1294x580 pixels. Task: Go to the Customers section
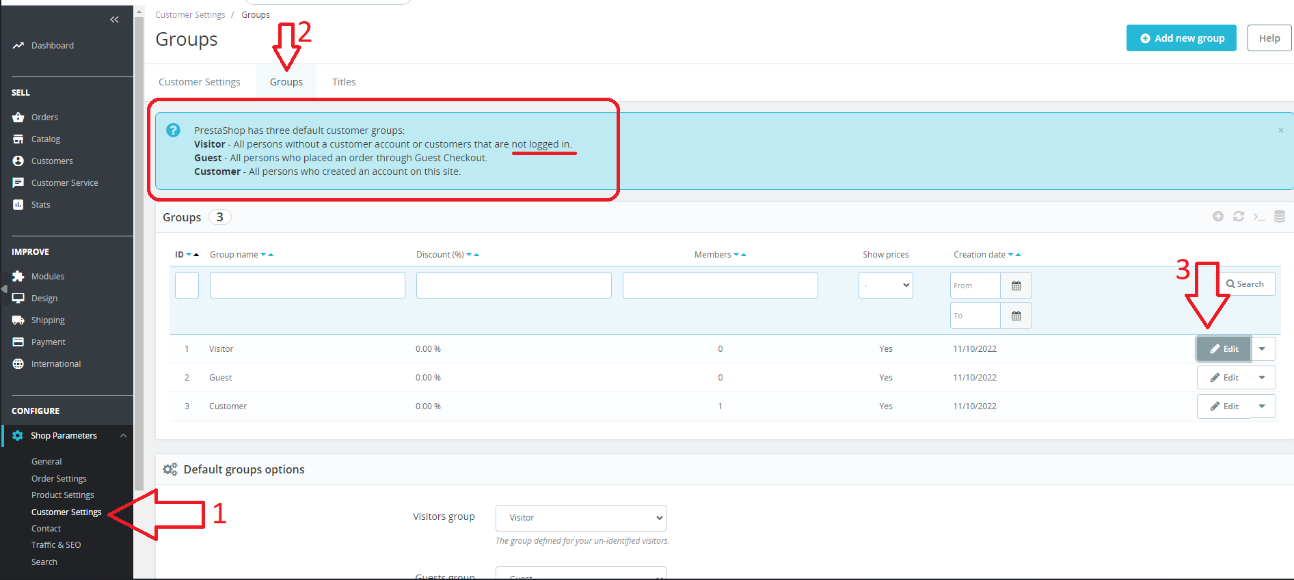[52, 161]
